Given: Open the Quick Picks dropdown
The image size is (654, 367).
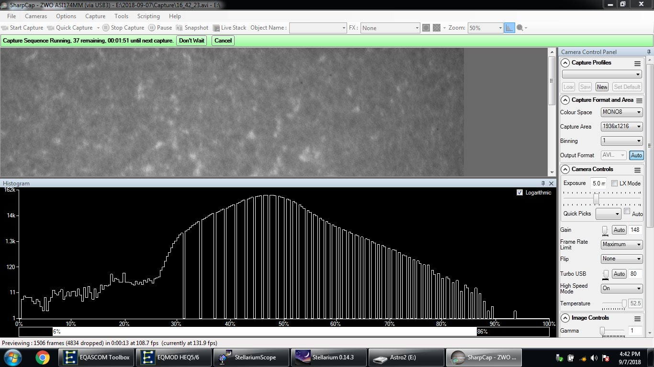Looking at the screenshot, I should click(608, 214).
